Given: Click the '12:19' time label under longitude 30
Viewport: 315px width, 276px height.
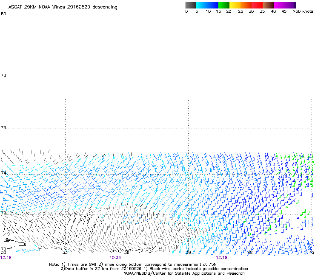Looking at the screenshot, I should (6, 258).
